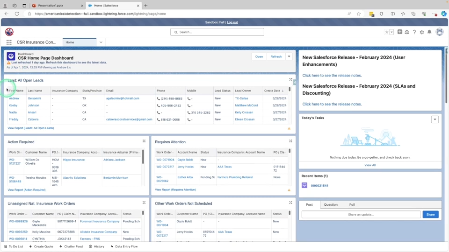Open work order WO-0127227
Image resolution: width=449 pixels, height=252 pixels.
coord(14,162)
